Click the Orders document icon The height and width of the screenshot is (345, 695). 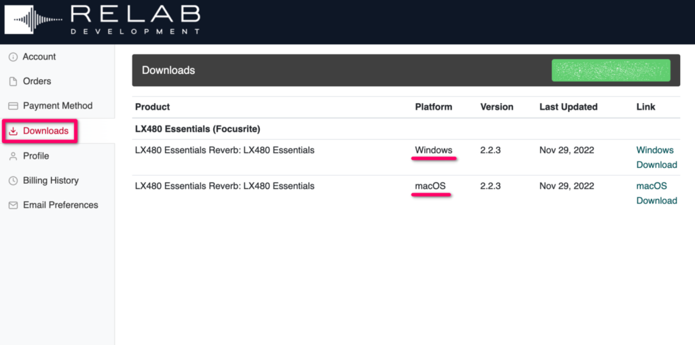tap(14, 81)
